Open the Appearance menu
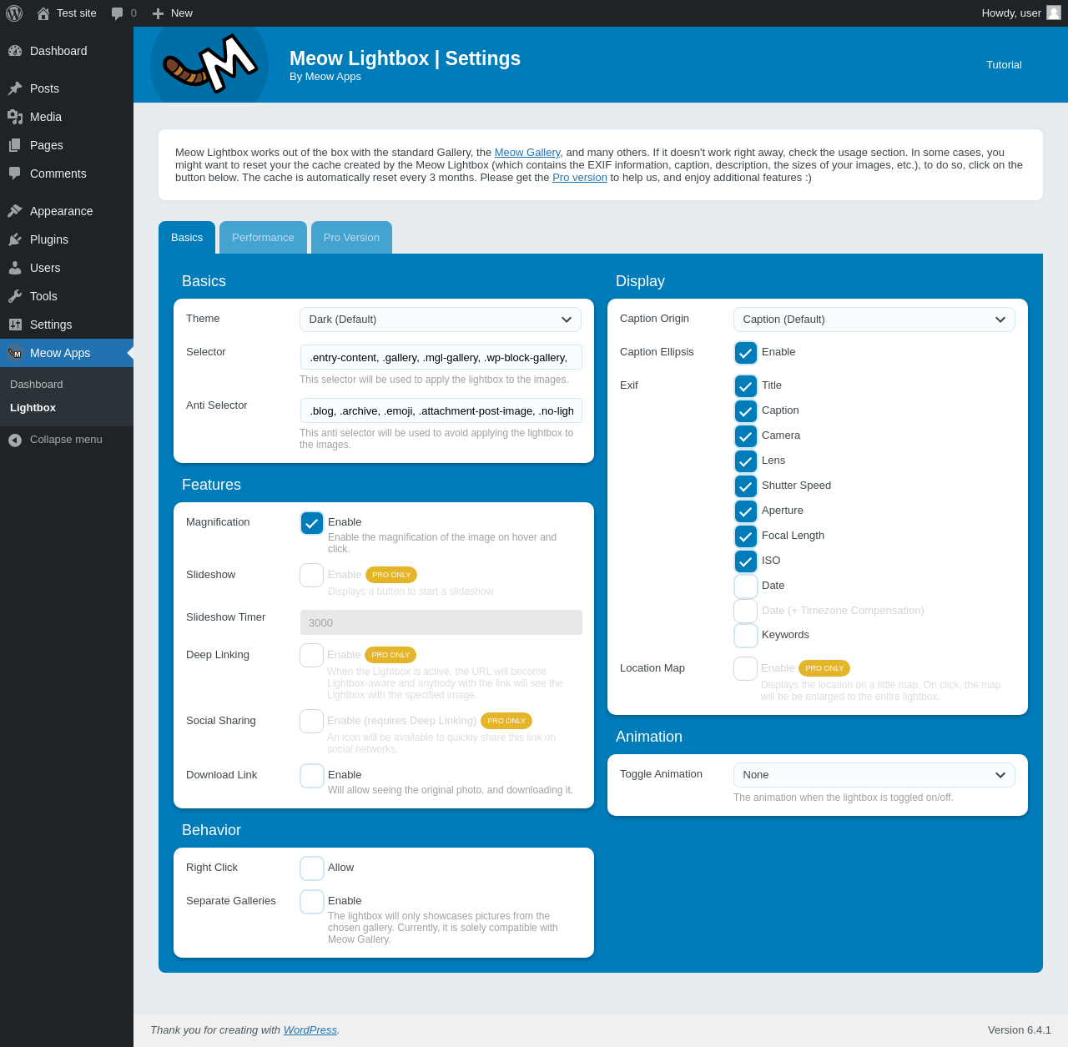 (x=67, y=211)
